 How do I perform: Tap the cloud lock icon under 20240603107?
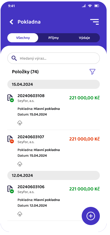click(20, 164)
